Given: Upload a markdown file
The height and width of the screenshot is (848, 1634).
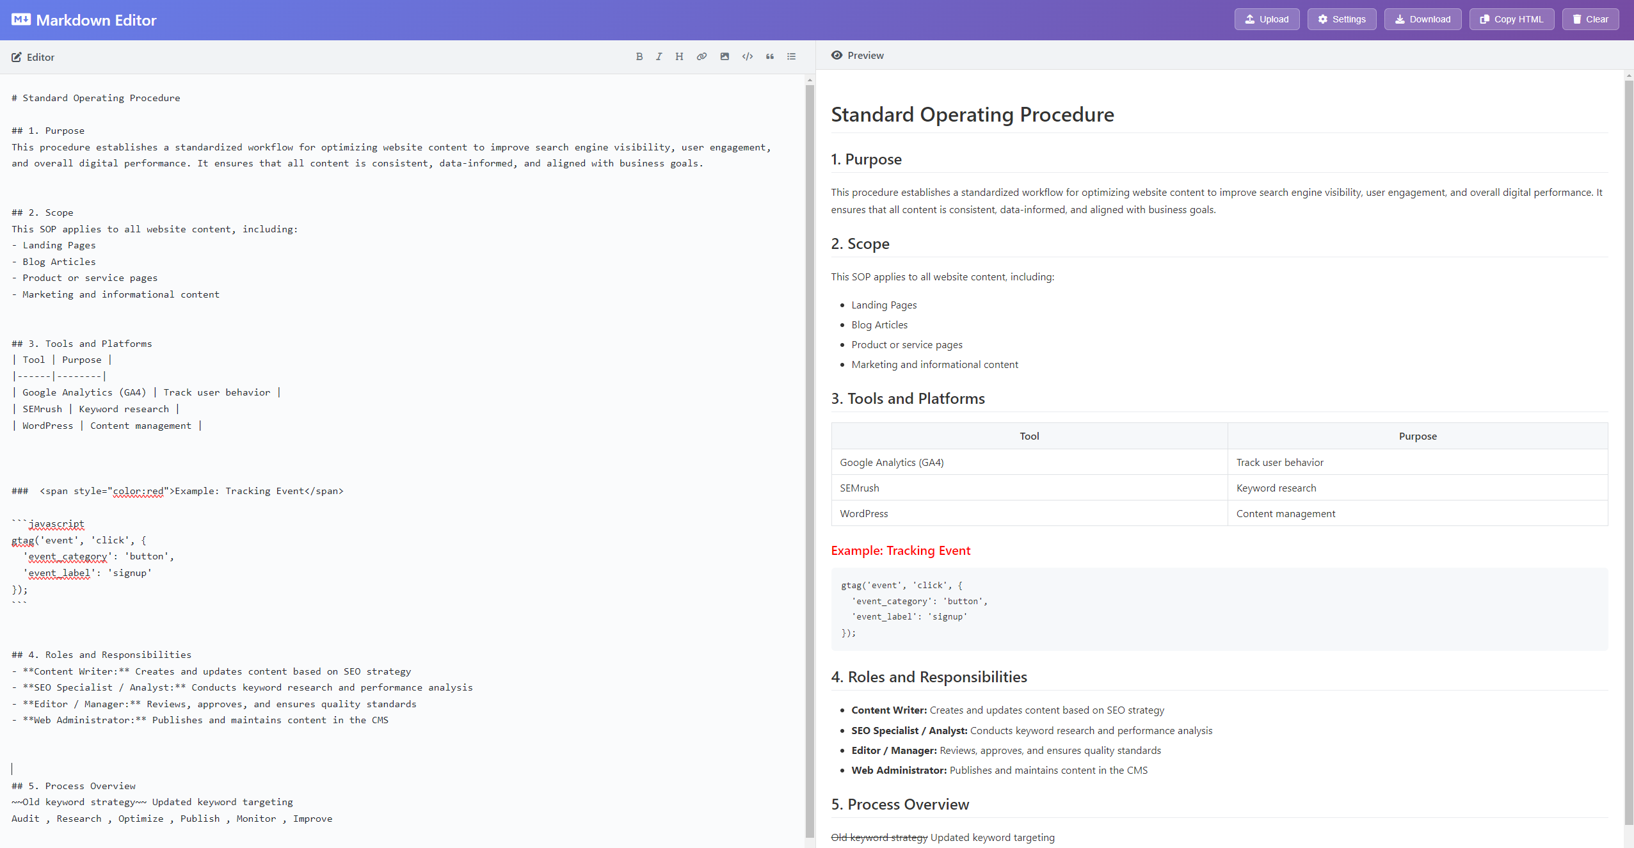Looking at the screenshot, I should pos(1267,19).
